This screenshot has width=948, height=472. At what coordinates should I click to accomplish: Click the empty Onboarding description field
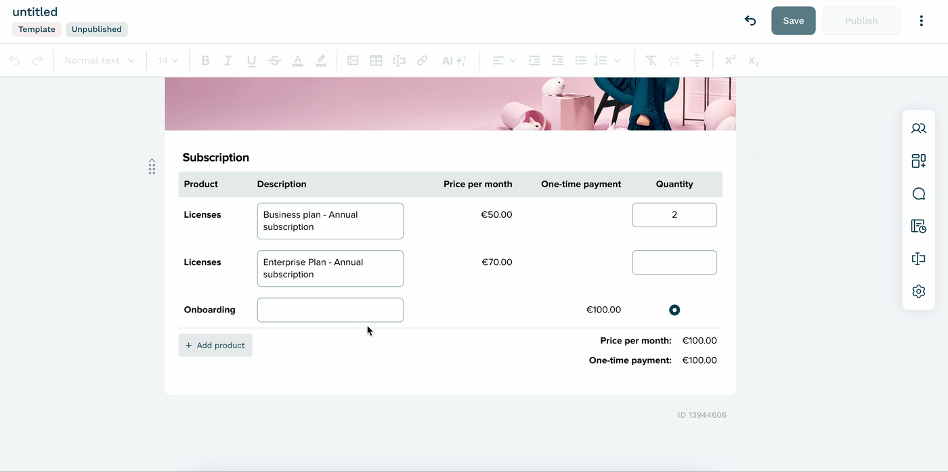coord(330,310)
